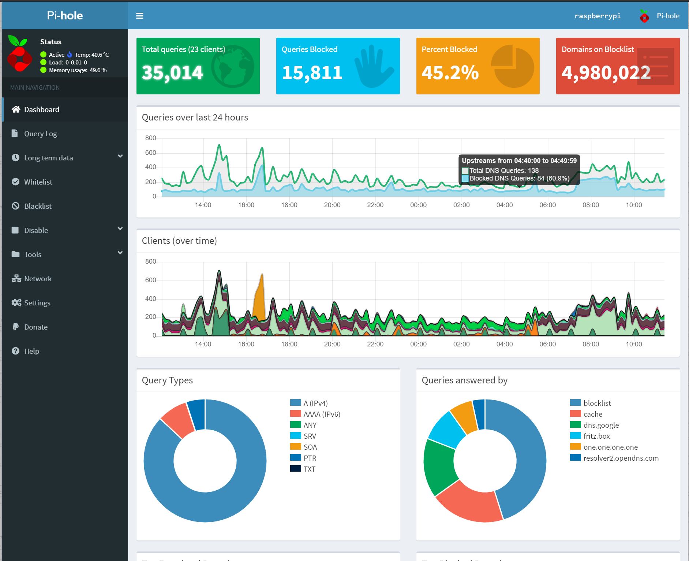Viewport: 689px width, 561px height.
Task: Click the Query Log file icon
Action: 15,133
